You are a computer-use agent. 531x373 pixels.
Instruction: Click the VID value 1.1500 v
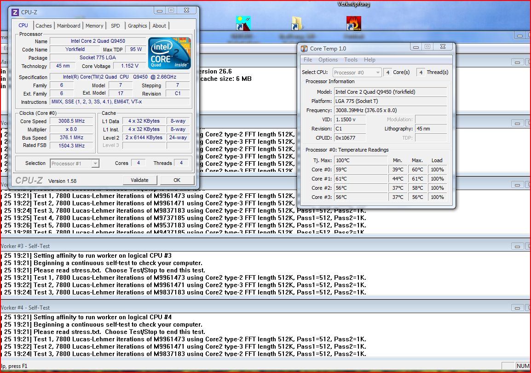point(350,119)
